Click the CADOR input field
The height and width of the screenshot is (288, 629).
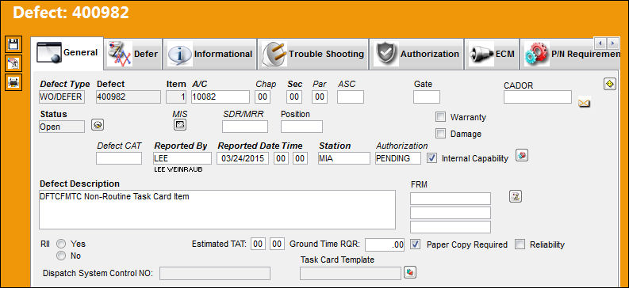click(x=538, y=97)
